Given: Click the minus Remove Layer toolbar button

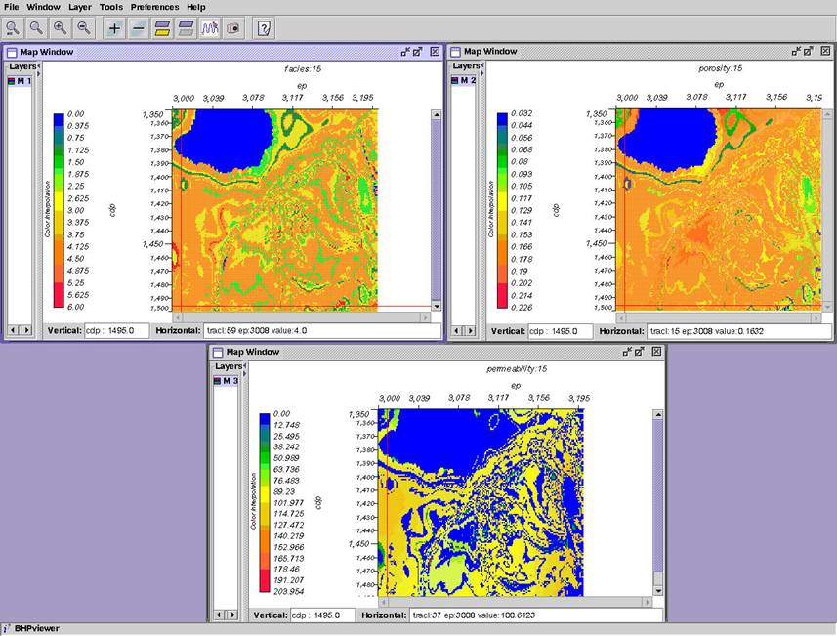Looking at the screenshot, I should click(139, 28).
